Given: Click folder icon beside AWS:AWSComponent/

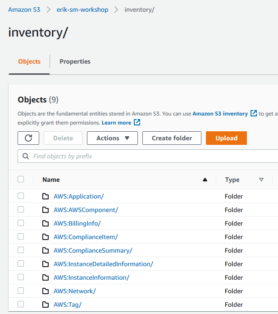Looking at the screenshot, I should (x=46, y=210).
